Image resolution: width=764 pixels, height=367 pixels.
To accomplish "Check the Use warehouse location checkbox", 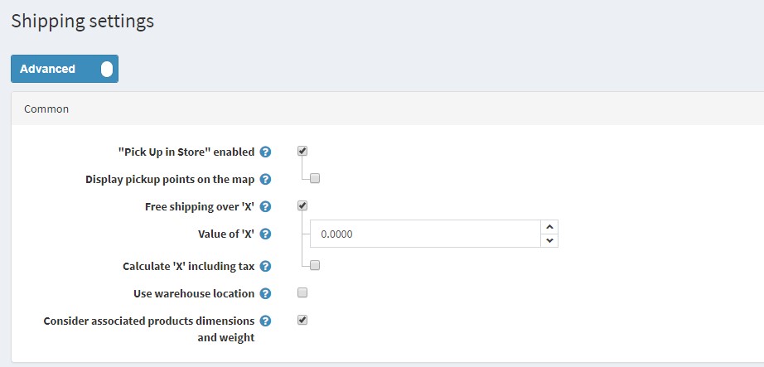I will click(302, 292).
